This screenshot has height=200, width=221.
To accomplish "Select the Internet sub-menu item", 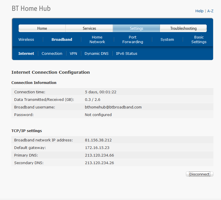I will coord(26,53).
